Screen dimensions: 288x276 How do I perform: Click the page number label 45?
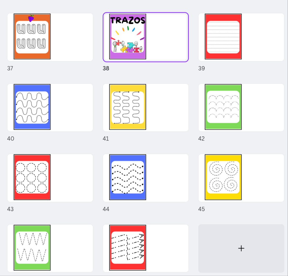coord(201,209)
